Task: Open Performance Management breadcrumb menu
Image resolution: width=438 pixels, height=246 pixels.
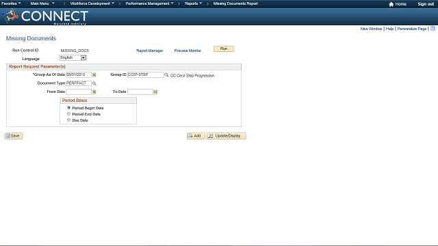Action: pyautogui.click(x=149, y=3)
